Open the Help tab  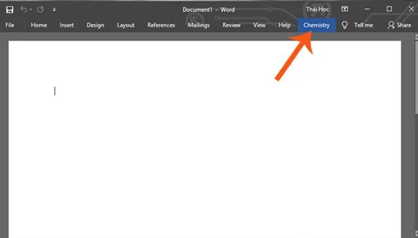click(284, 25)
